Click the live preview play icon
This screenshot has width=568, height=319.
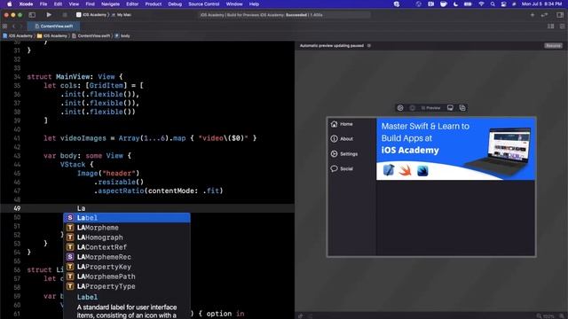point(400,108)
